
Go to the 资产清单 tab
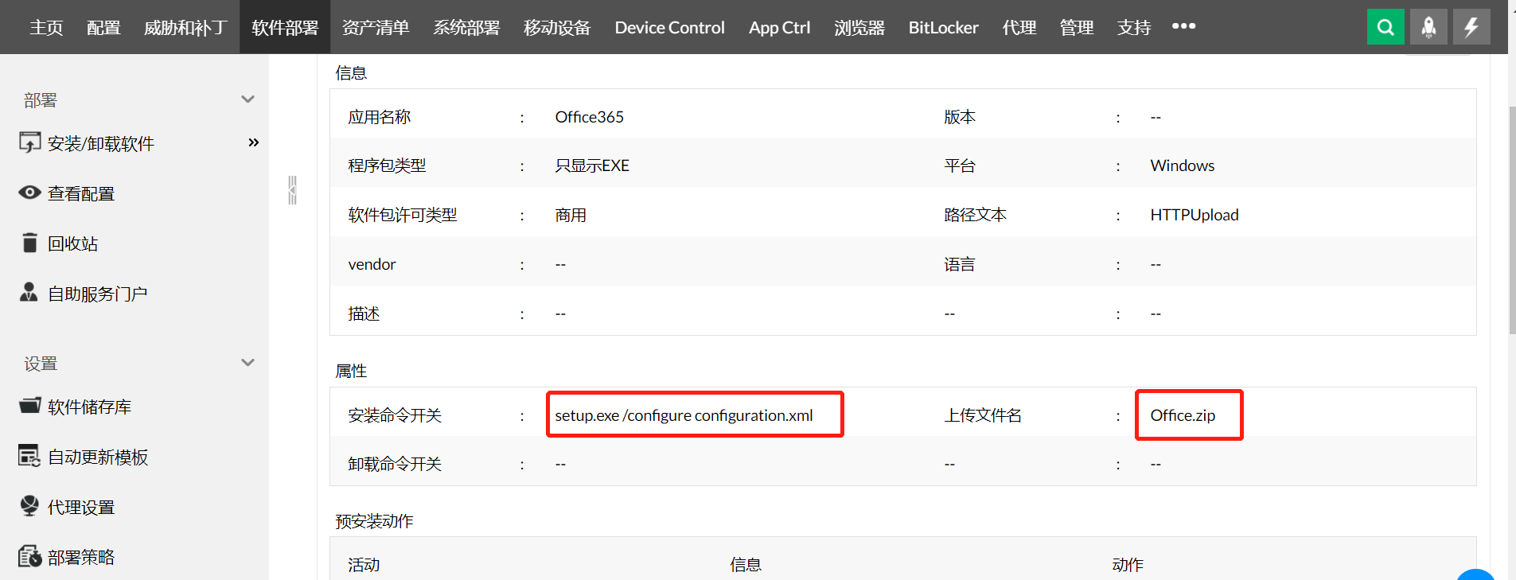376,28
